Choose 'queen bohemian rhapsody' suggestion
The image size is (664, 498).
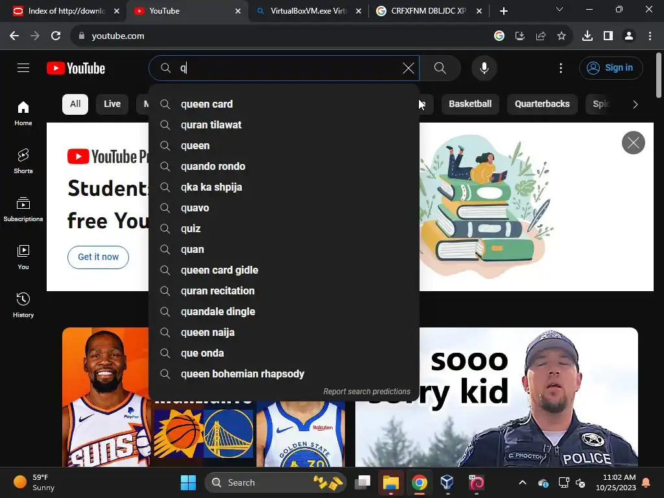[x=284, y=374]
